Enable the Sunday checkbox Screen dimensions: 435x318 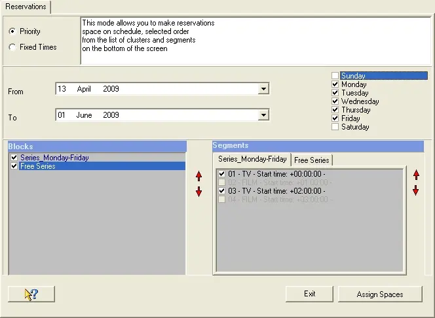[335, 76]
